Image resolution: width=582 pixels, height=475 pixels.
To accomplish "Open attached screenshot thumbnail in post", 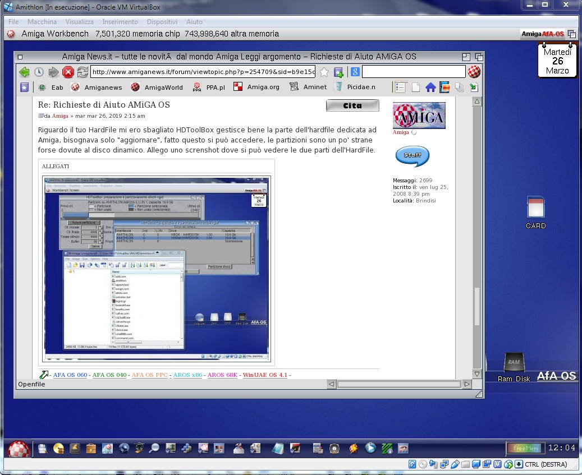I will click(x=157, y=268).
